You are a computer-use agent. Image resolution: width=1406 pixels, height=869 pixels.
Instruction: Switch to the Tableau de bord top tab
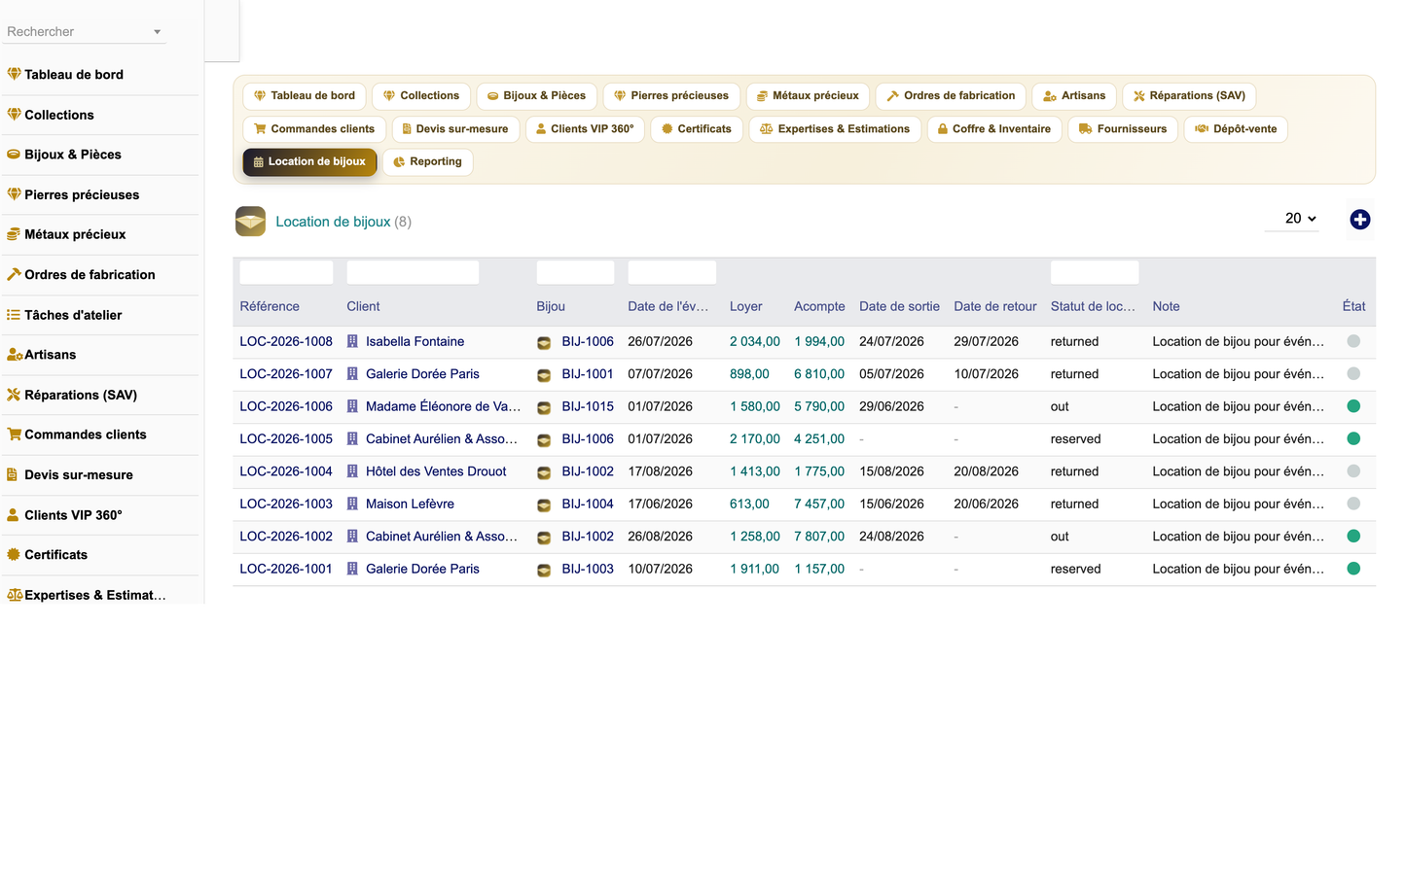click(x=305, y=96)
